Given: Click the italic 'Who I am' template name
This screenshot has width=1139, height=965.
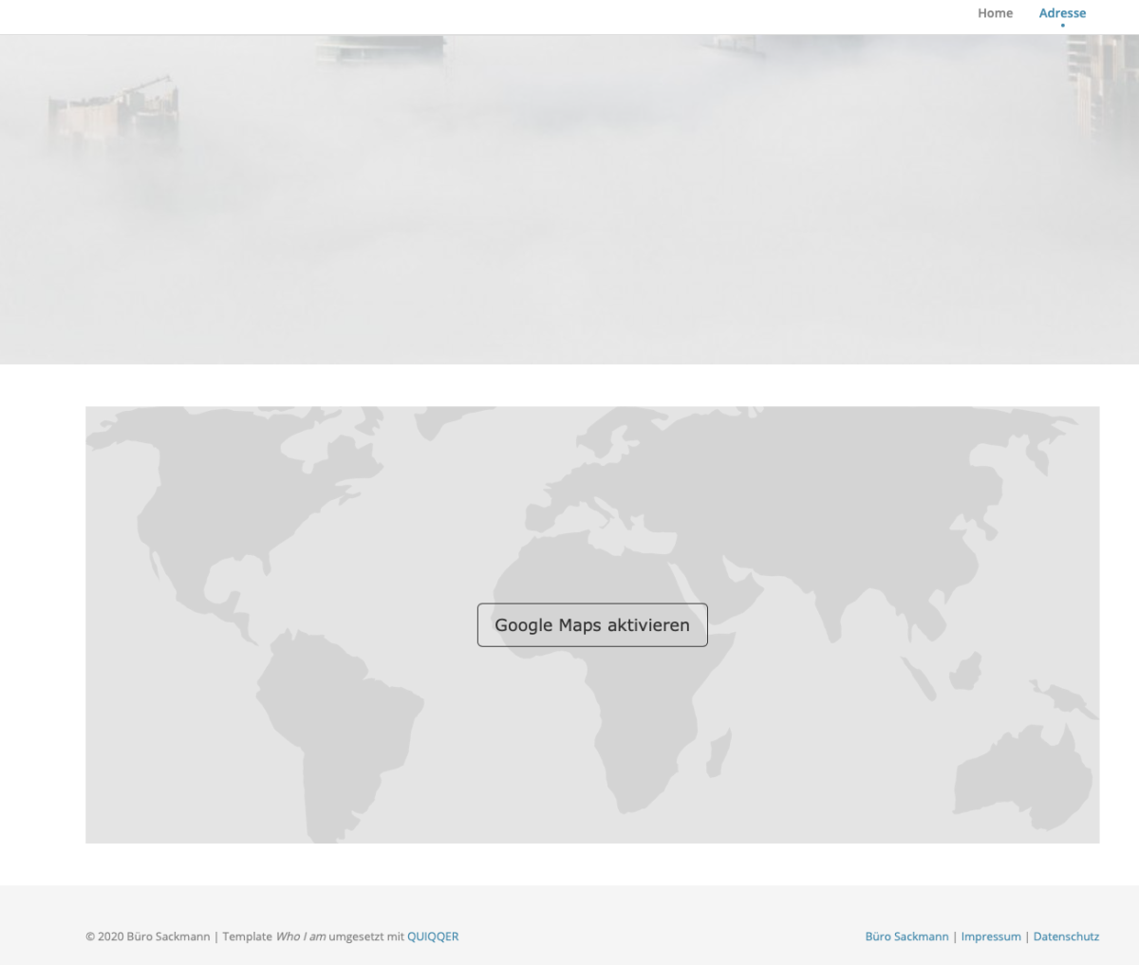Looking at the screenshot, I should click(300, 937).
